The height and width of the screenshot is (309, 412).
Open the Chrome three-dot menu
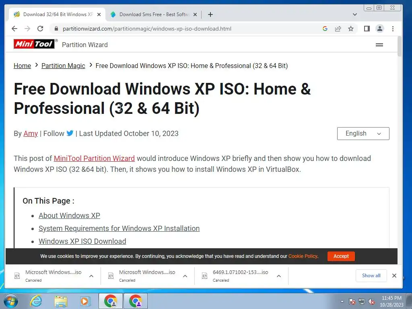click(393, 29)
